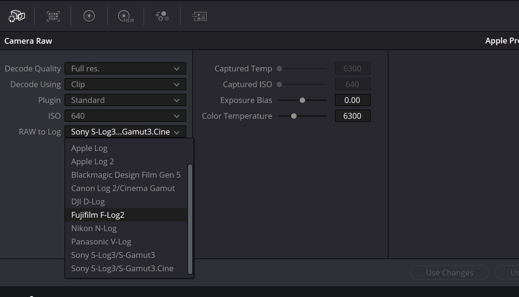Open the RGB Mixer palette icon
The width and height of the screenshot is (519, 297).
tap(162, 16)
